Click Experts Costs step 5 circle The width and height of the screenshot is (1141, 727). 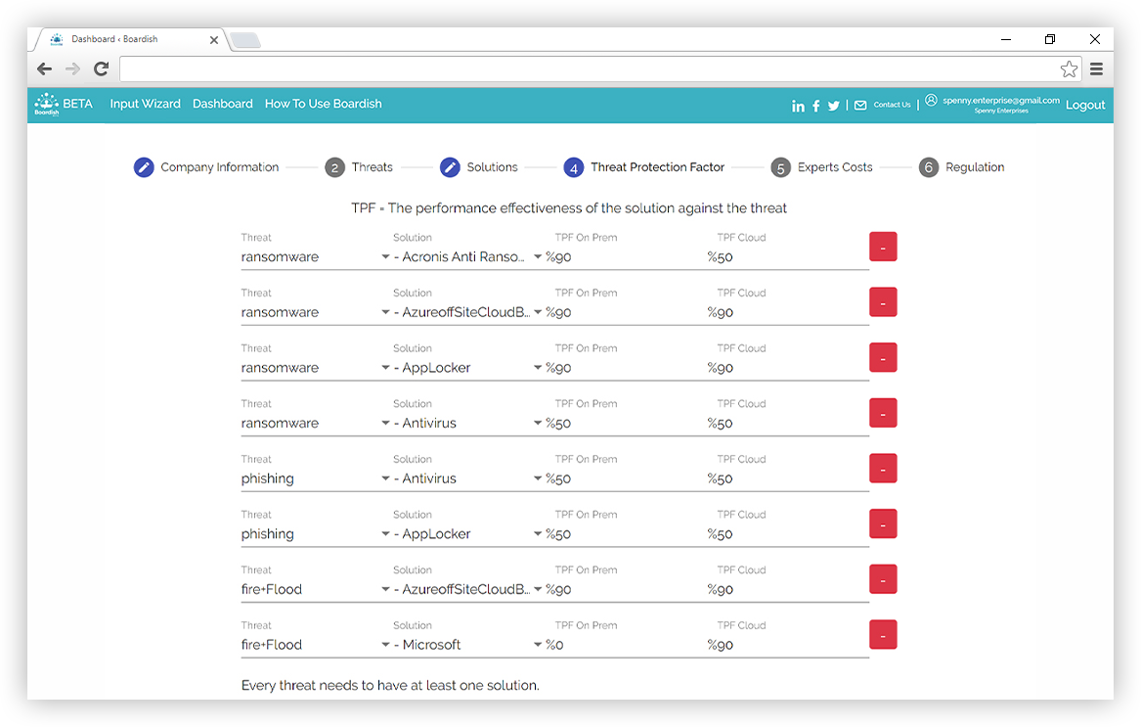tap(781, 167)
